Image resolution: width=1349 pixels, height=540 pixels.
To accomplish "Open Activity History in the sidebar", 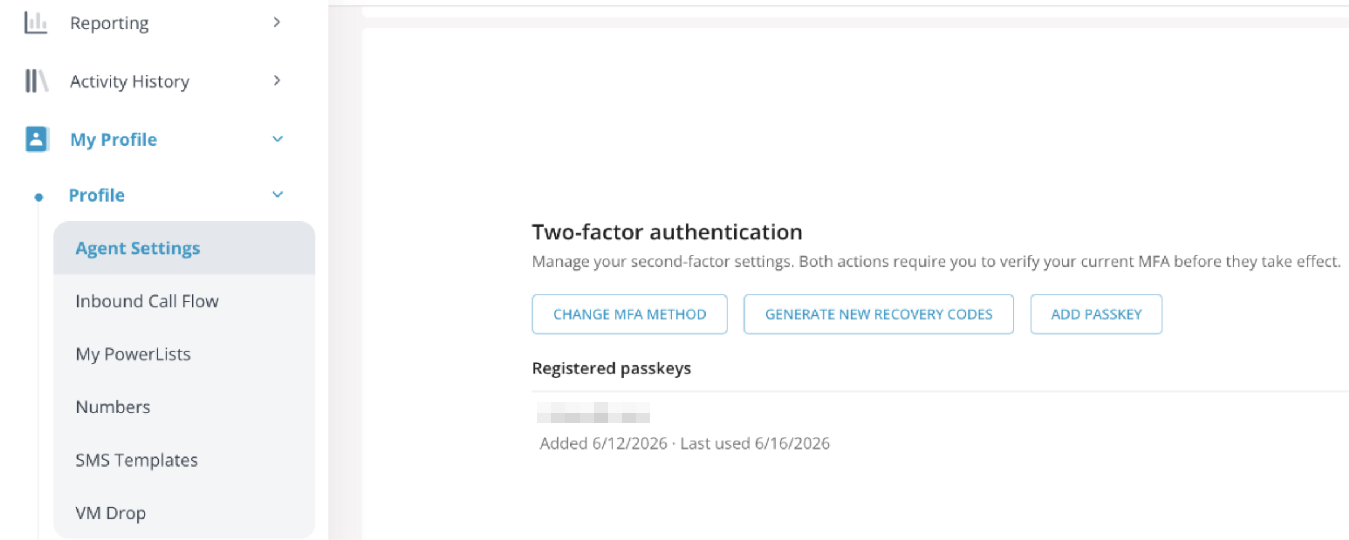I will coord(129,81).
